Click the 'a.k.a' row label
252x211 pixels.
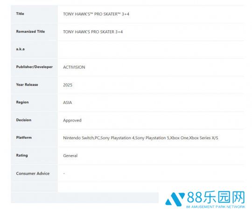click(20, 49)
